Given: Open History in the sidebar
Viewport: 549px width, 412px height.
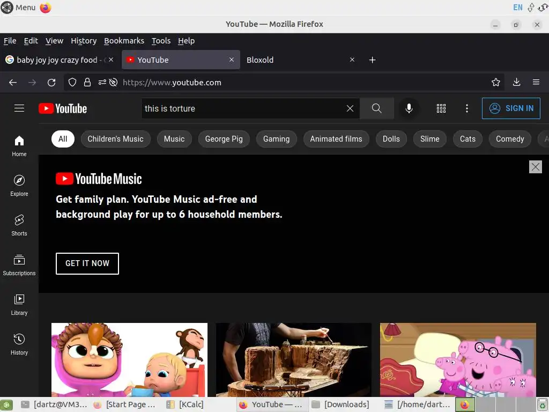Looking at the screenshot, I should (19, 344).
